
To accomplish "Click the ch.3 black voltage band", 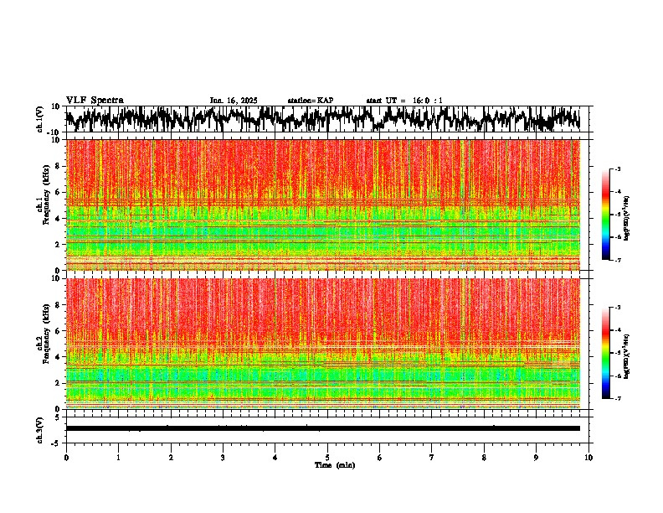I will pos(323,428).
